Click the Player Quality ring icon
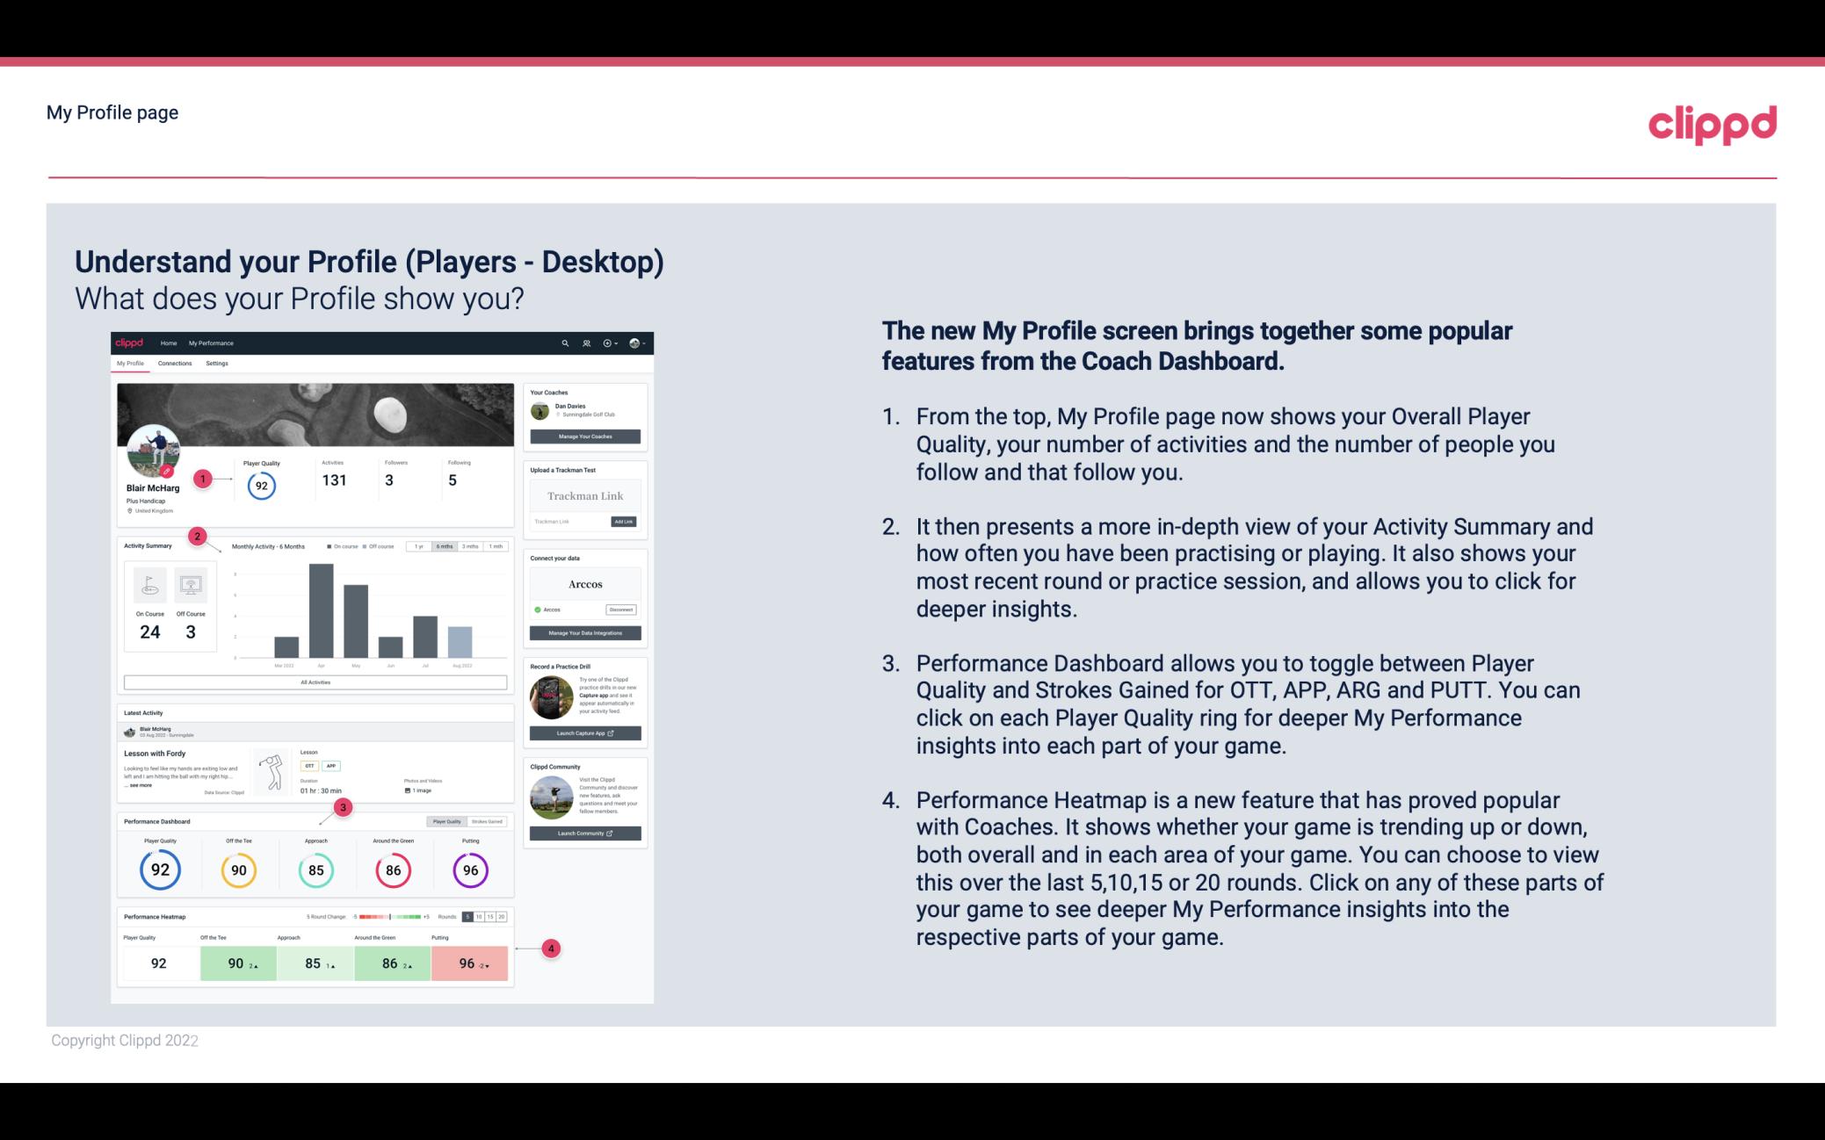Image resolution: width=1825 pixels, height=1140 pixels. point(159,869)
